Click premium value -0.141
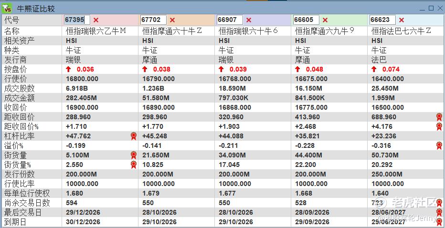Screen dimensions: 445x228 (x=152, y=146)
